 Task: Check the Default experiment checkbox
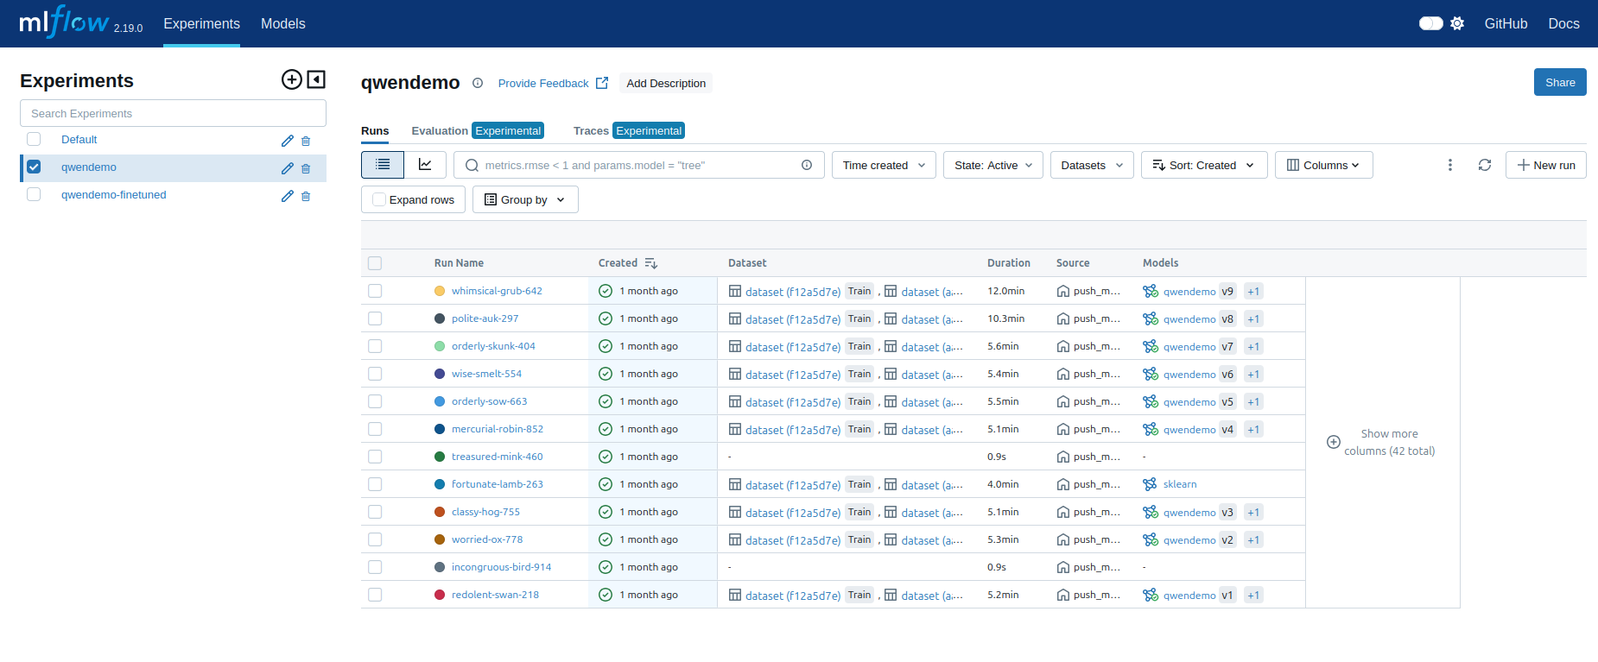[x=34, y=139]
